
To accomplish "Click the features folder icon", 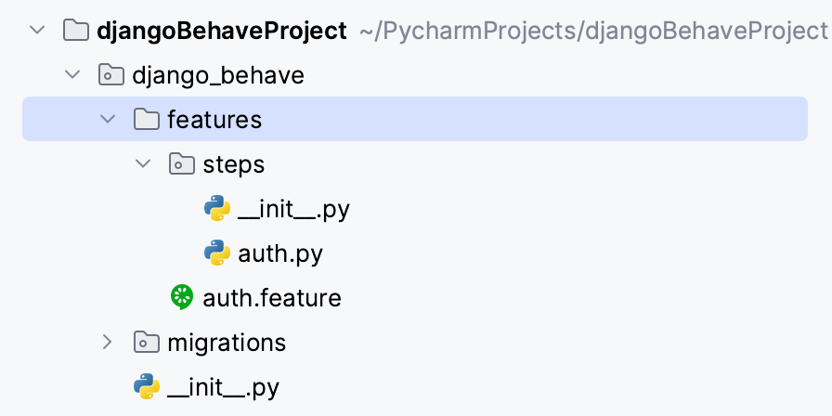I will [x=146, y=120].
